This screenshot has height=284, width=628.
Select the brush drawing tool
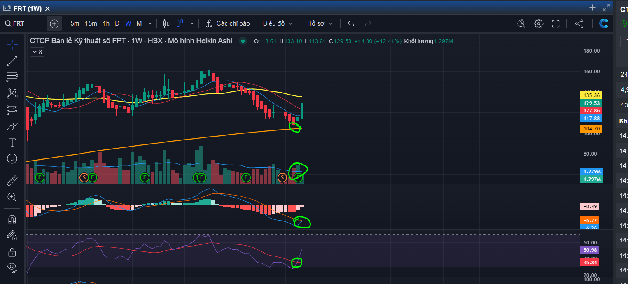tap(12, 126)
